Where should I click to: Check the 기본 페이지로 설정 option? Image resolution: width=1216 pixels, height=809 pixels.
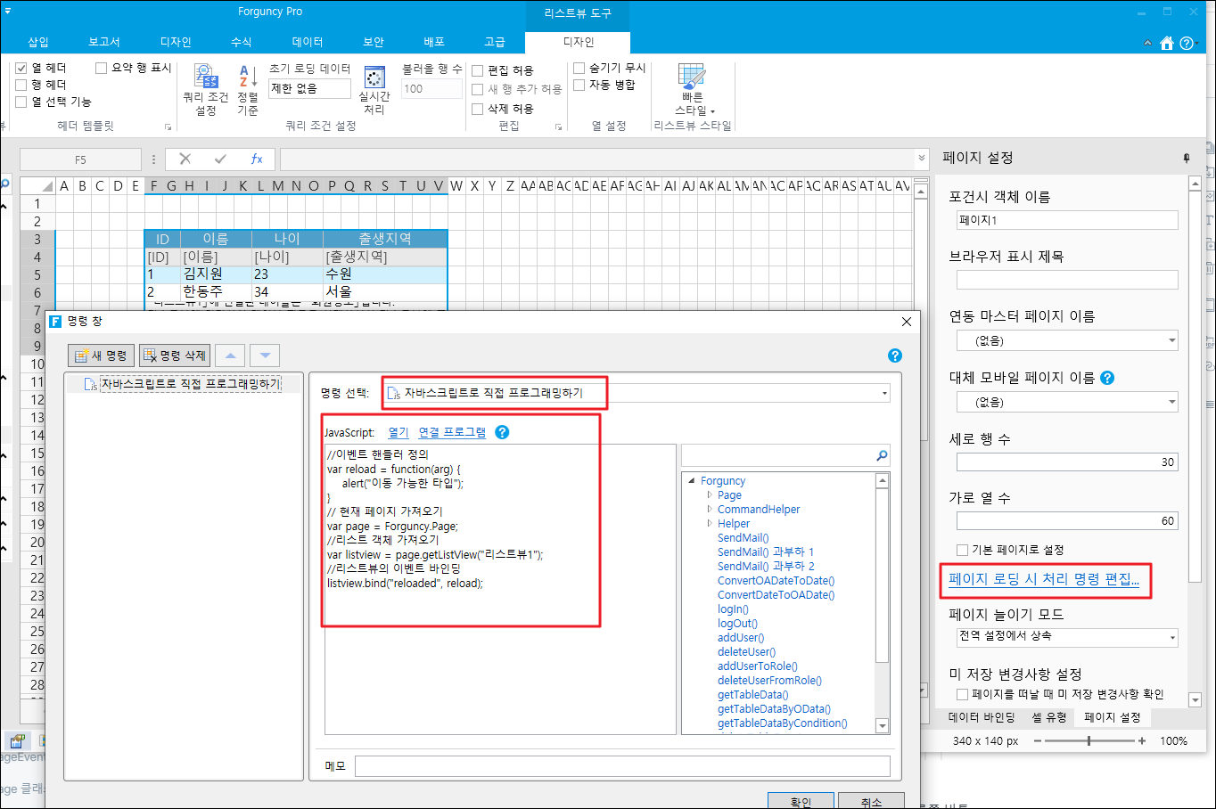[x=963, y=550]
